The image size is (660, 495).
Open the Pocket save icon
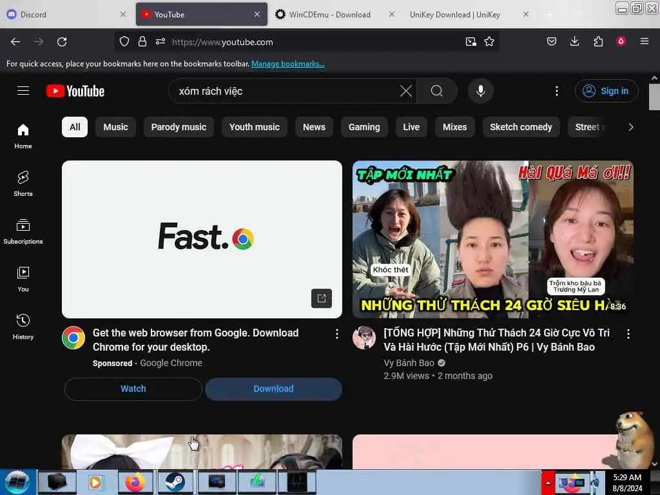(x=552, y=41)
